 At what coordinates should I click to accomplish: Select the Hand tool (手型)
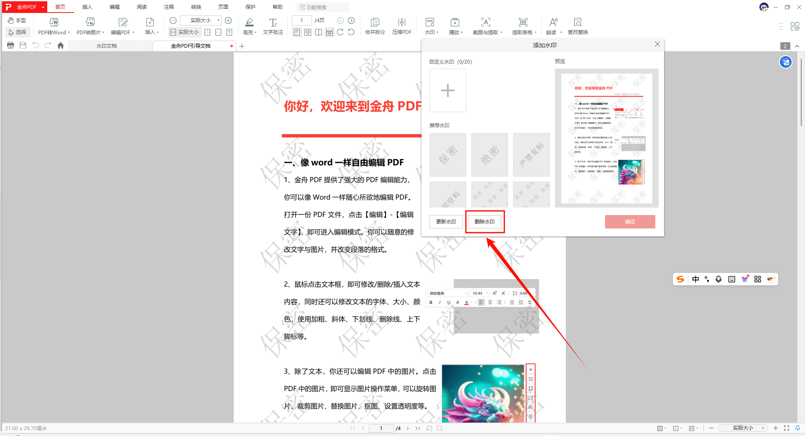tap(17, 20)
